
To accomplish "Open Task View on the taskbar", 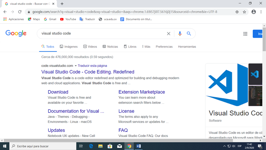I will [81, 146].
